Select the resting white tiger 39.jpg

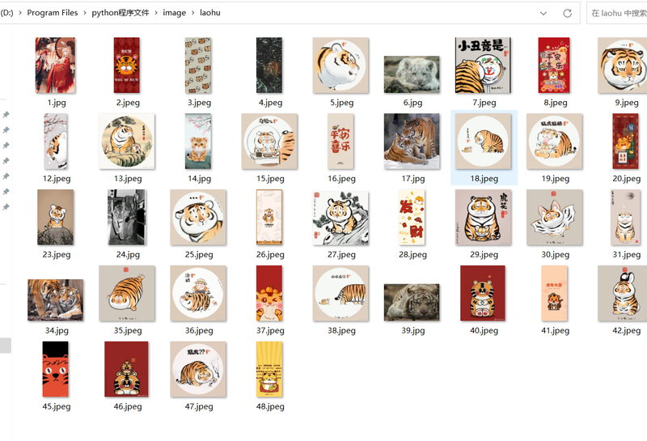click(x=412, y=303)
